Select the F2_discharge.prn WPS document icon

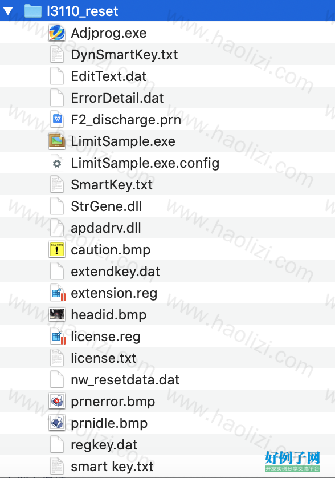(57, 120)
